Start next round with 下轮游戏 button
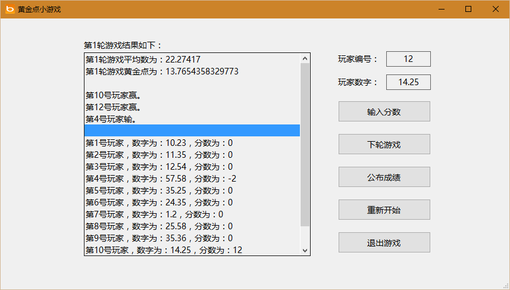This screenshot has width=510, height=290. tap(384, 144)
